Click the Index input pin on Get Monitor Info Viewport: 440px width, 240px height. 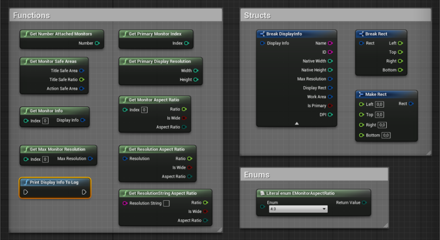point(26,121)
